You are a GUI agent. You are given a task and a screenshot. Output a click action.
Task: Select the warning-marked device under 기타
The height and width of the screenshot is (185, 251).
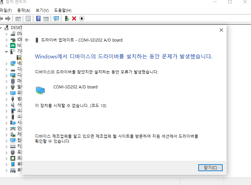[19, 57]
